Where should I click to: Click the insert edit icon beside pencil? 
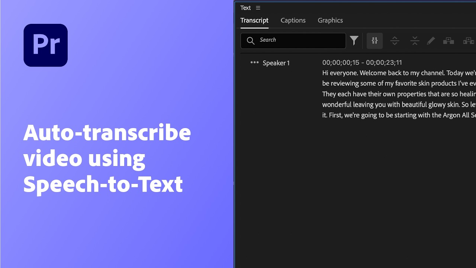(x=448, y=41)
